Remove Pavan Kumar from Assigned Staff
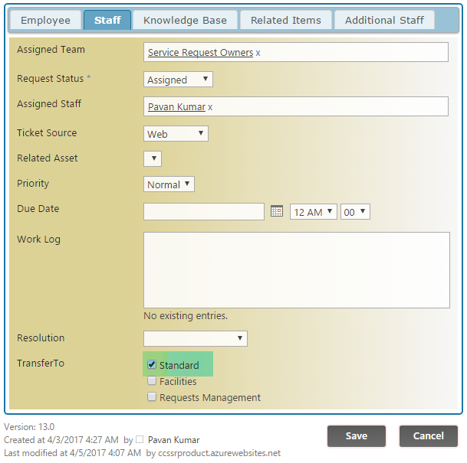This screenshot has height=463, width=467. pyautogui.click(x=210, y=107)
